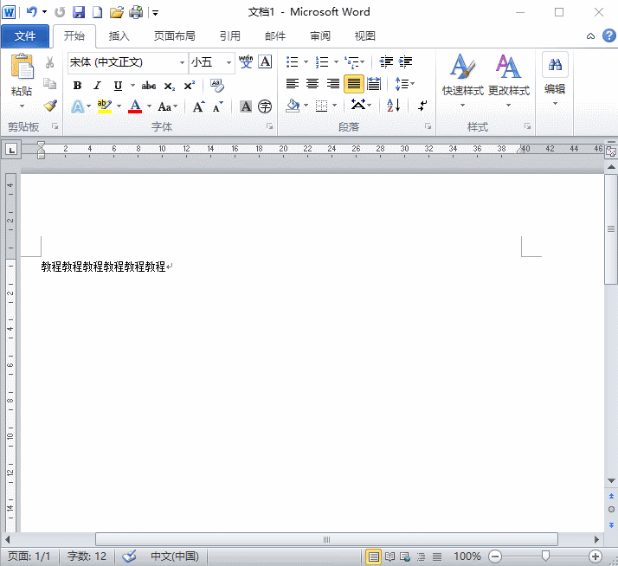Click the Format Painter brush icon
618x566 pixels.
click(50, 106)
